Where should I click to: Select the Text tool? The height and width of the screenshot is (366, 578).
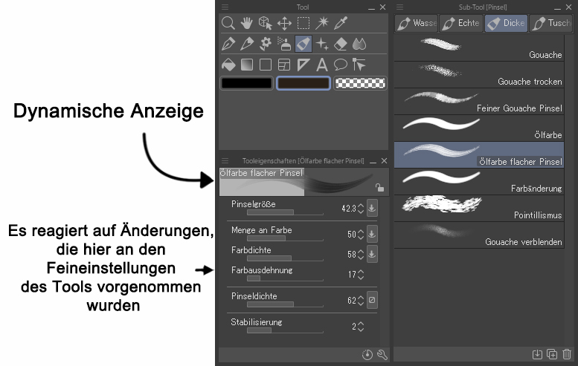322,65
